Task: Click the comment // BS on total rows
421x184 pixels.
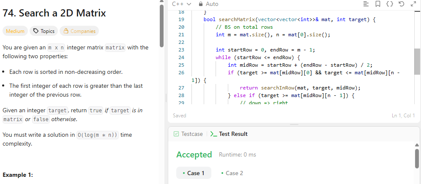Action: point(244,27)
